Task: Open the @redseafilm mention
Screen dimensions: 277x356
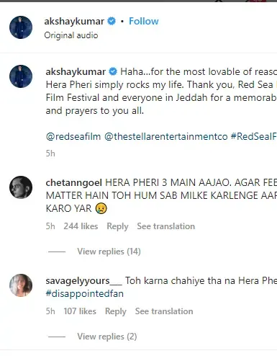Action: click(x=73, y=136)
